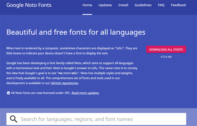Viewport: 197px width, 126px height.
Task: Click the sentence about OFL licensing
Action: coord(41,93)
